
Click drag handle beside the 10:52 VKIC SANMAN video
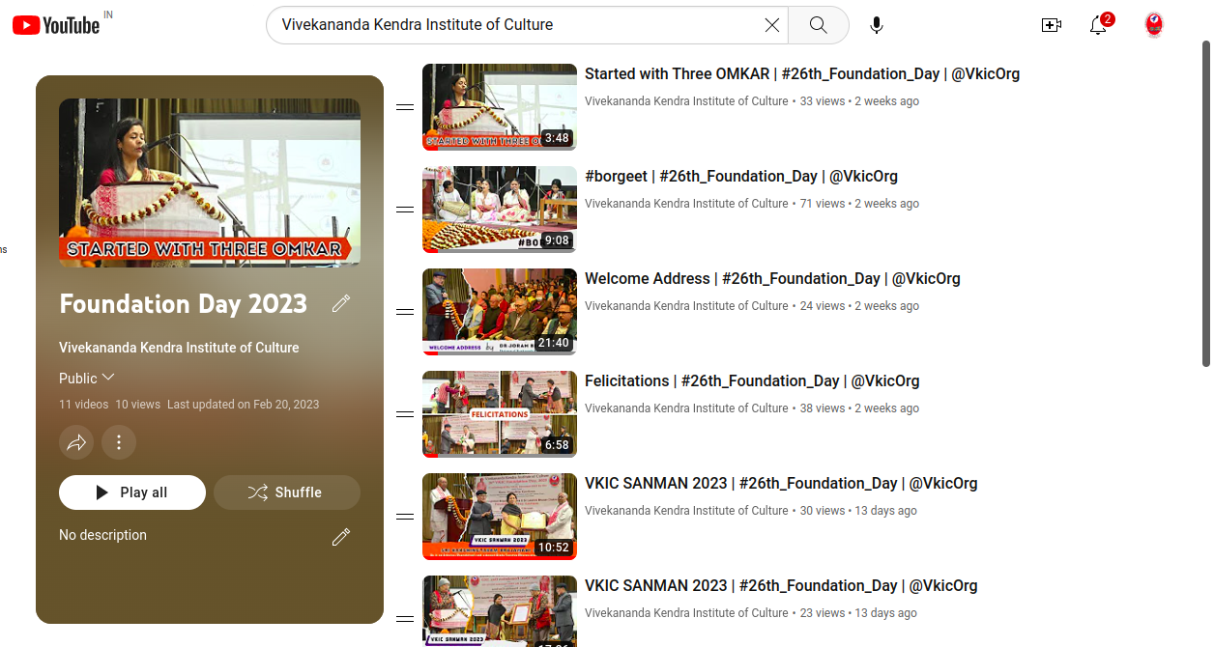tap(405, 517)
